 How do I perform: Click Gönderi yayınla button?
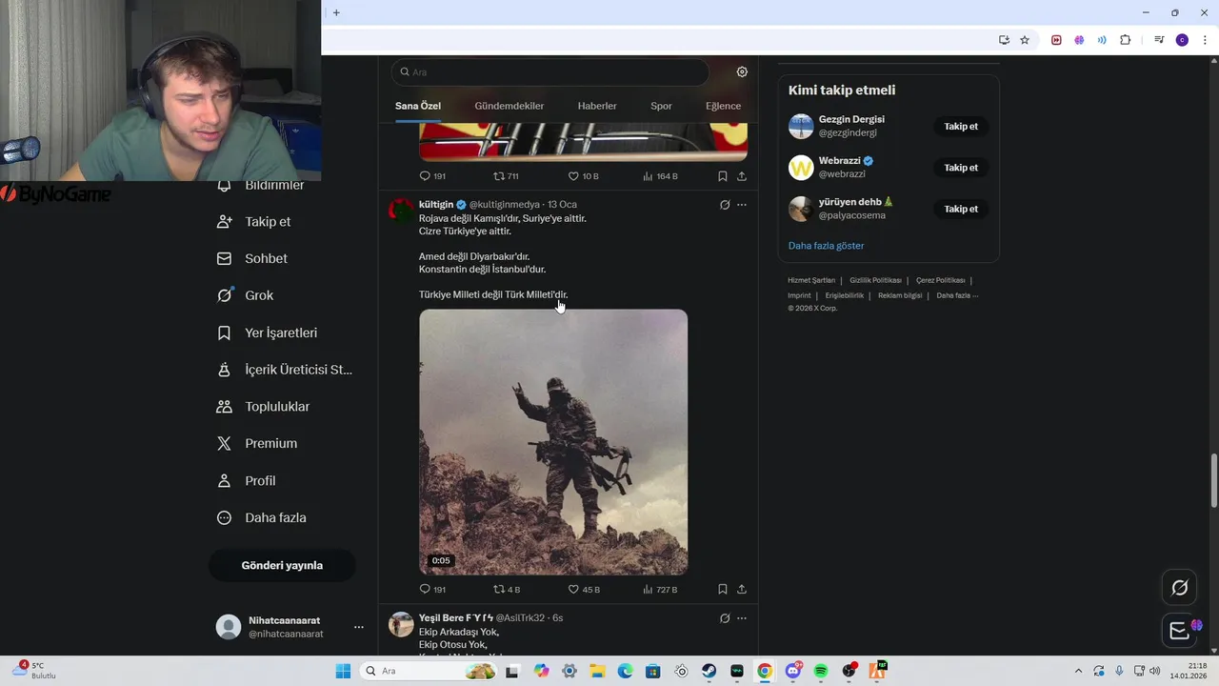(282, 565)
